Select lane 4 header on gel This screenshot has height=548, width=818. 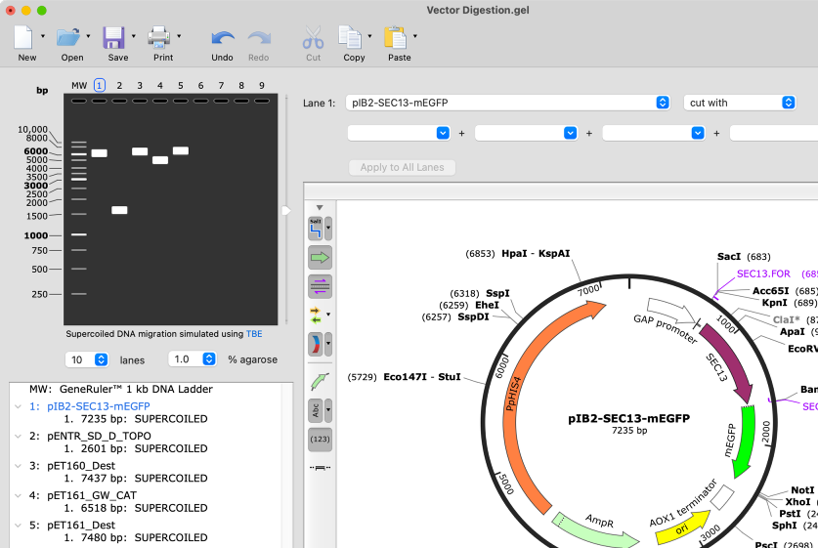(160, 86)
